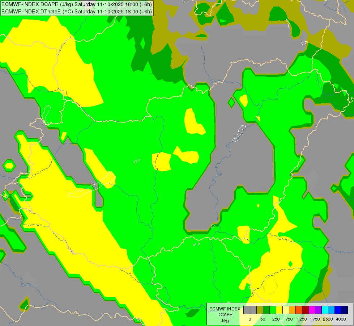354x326 pixels.
Task: Pick the orange-red legend swatch
Action: pyautogui.click(x=299, y=310)
